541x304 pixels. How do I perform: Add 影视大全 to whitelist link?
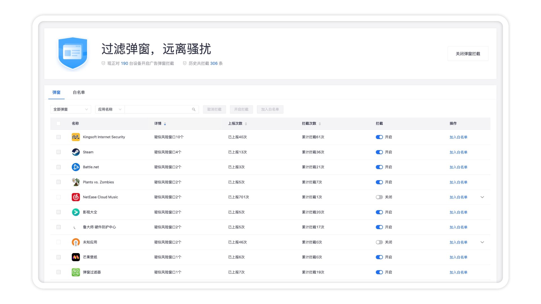point(458,212)
